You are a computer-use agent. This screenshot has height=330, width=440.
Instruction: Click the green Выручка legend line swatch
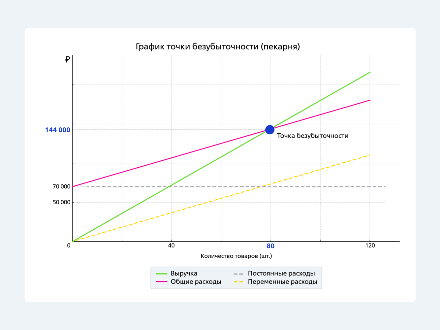[x=162, y=274]
